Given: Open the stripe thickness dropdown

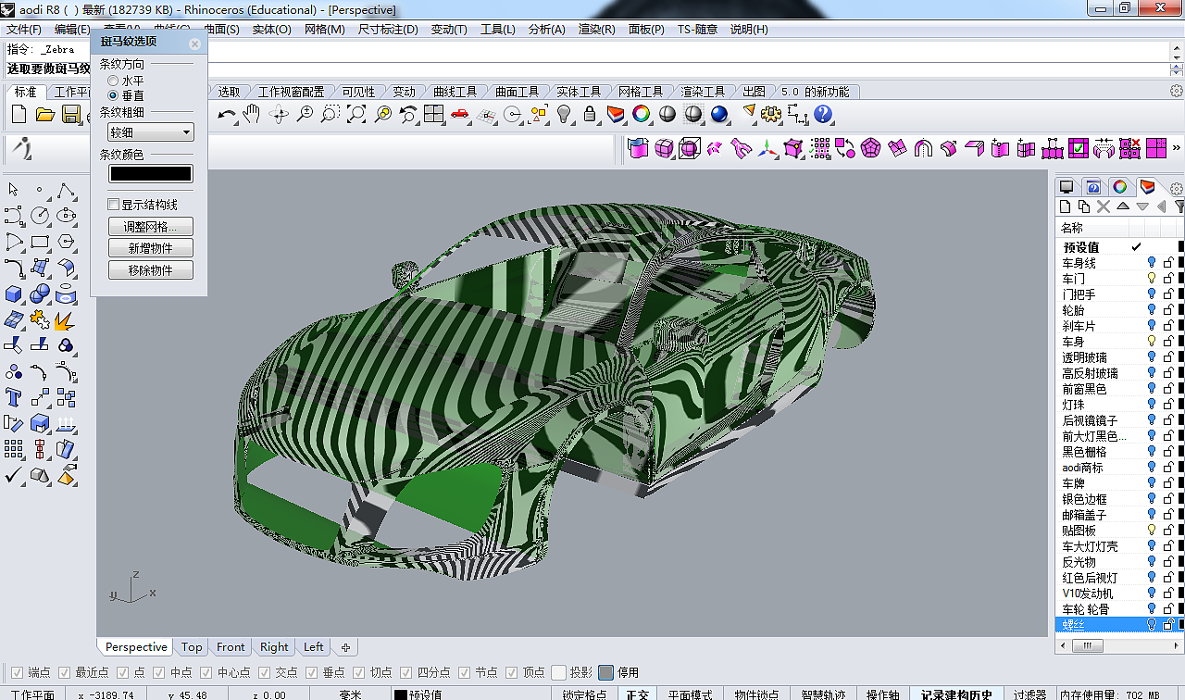Looking at the screenshot, I should pyautogui.click(x=150, y=132).
